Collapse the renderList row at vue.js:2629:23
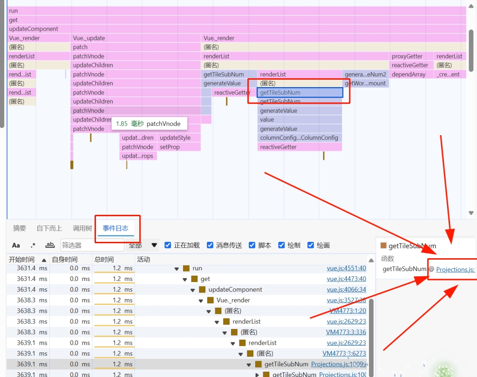Screen dimensions: 477x377 coord(217,322)
